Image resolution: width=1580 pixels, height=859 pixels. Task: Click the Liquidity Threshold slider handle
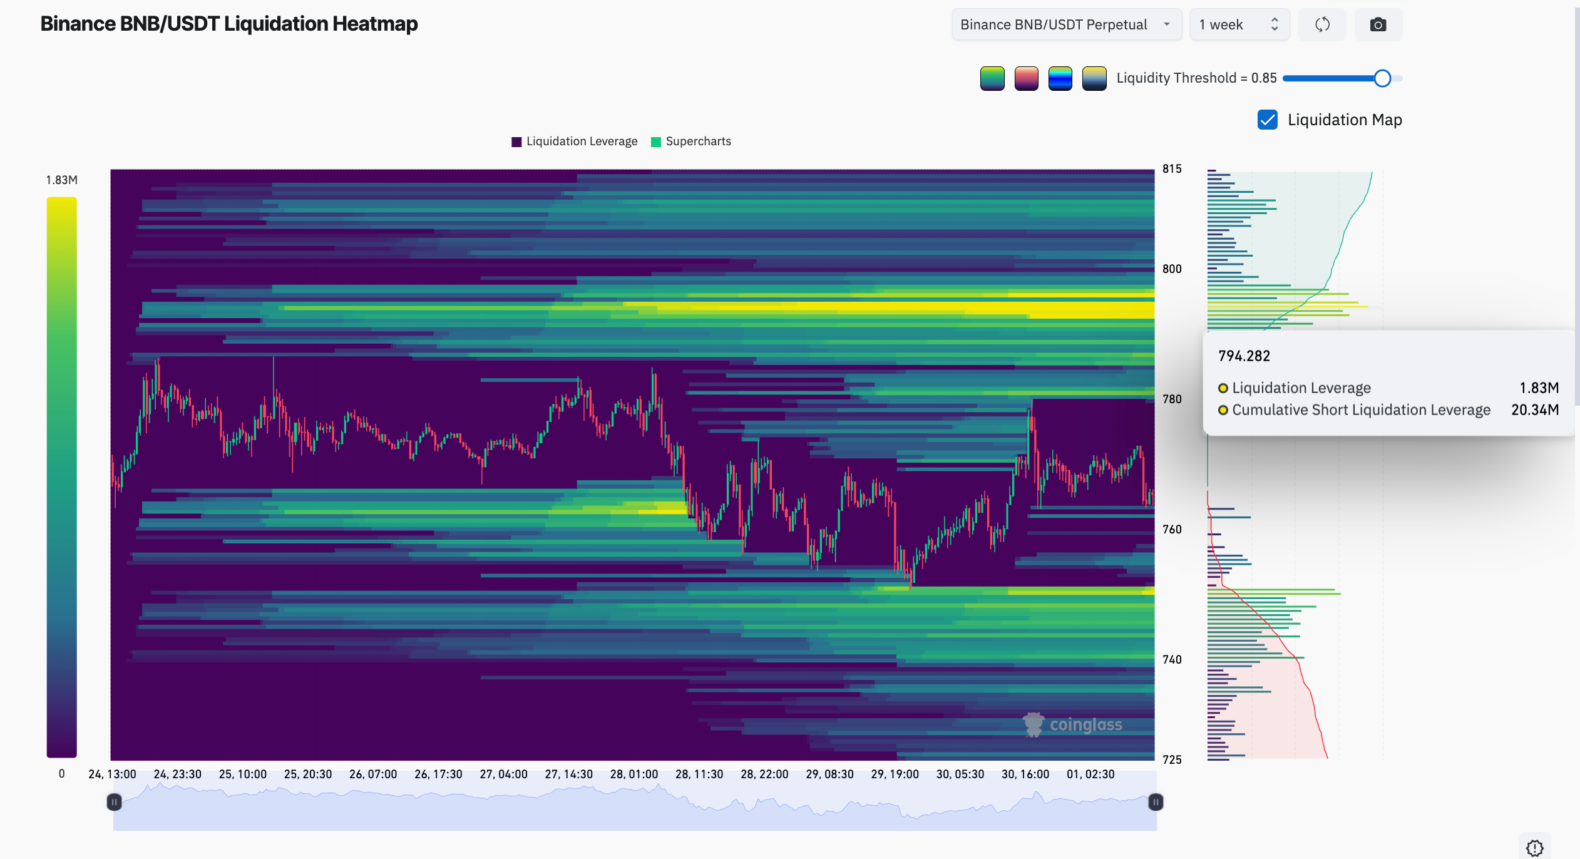1382,78
